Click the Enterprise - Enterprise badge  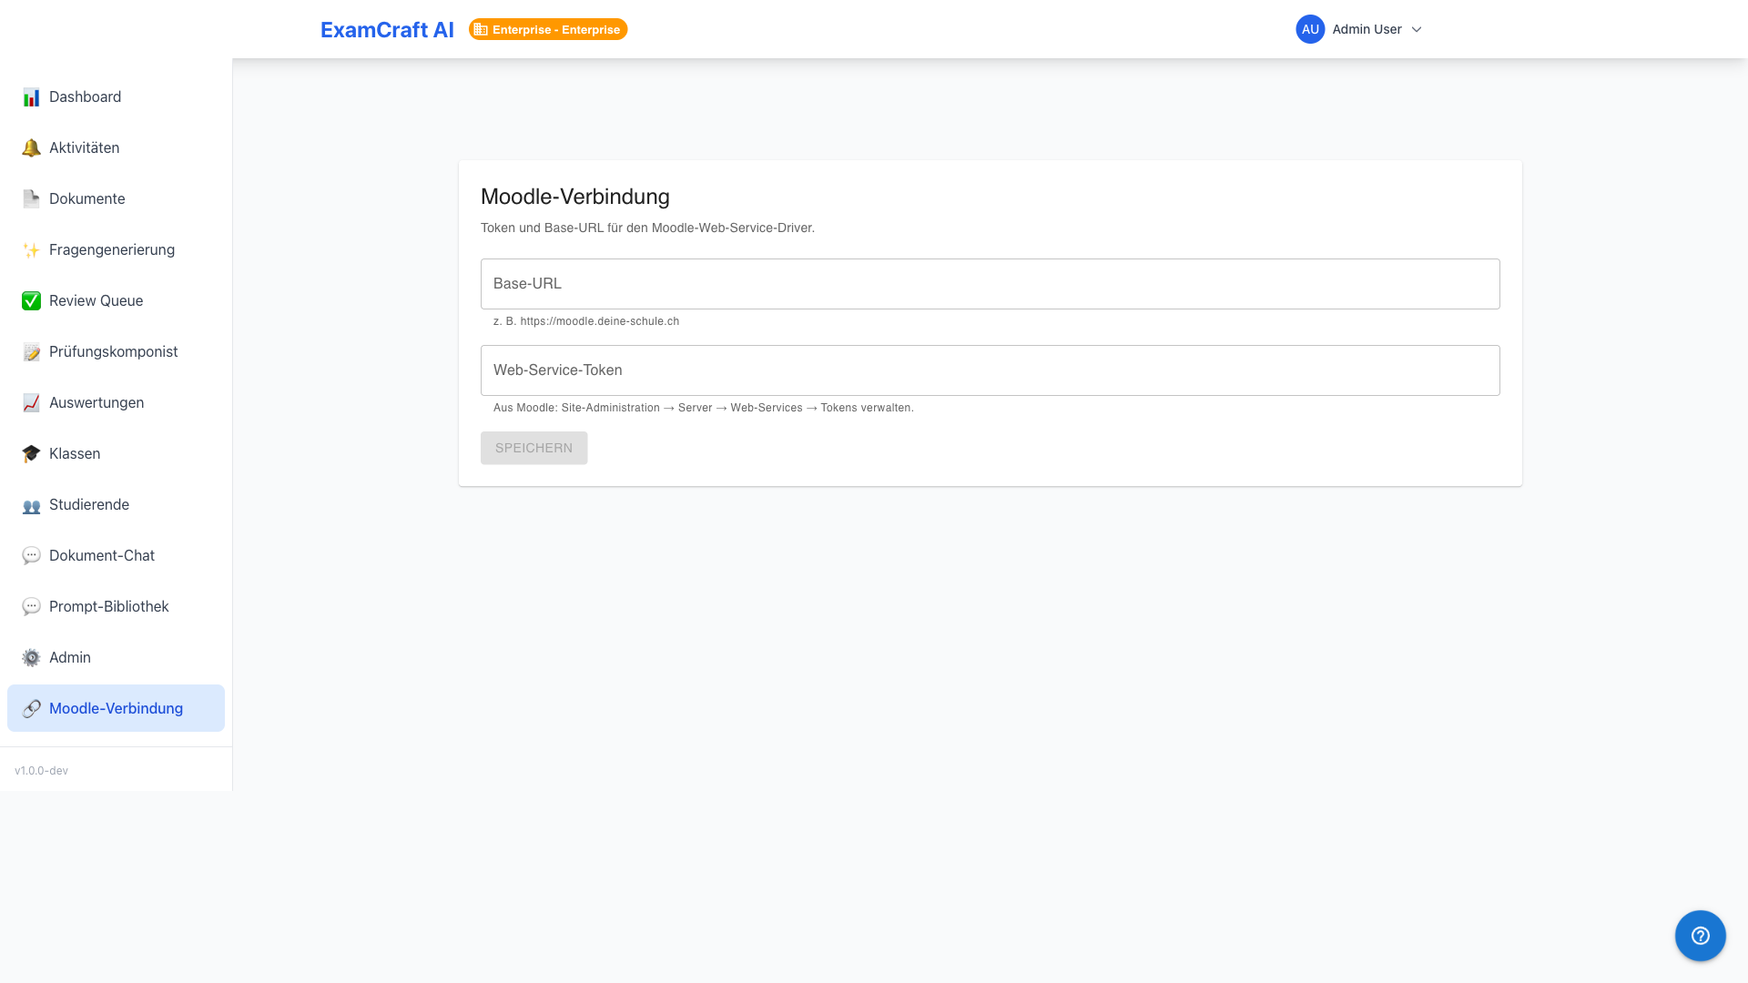tap(548, 29)
